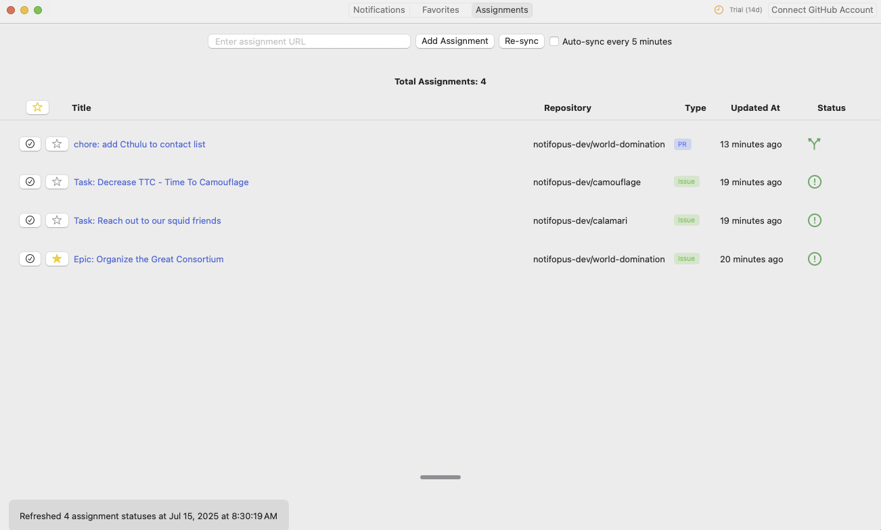Screen dimensions: 881x530
Task: Mark 'chore: add Cthulu' assignment as done
Action: tap(30, 144)
